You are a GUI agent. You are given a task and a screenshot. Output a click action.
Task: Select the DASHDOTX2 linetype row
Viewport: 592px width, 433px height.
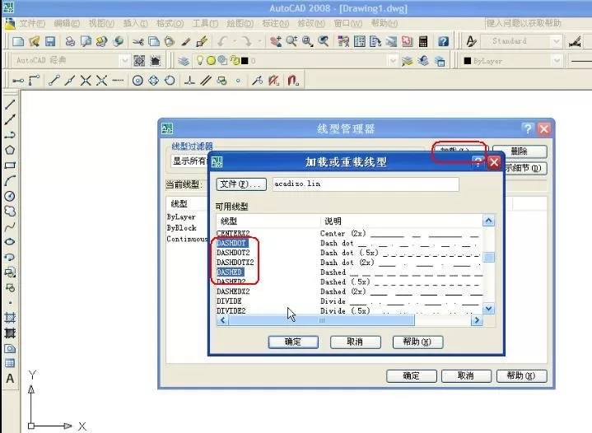point(350,263)
